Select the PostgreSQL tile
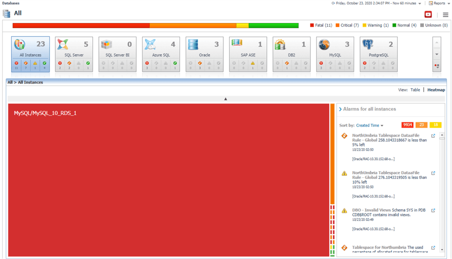452x259 pixels. tap(378, 54)
